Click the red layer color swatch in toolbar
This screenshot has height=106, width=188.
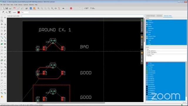19,12
